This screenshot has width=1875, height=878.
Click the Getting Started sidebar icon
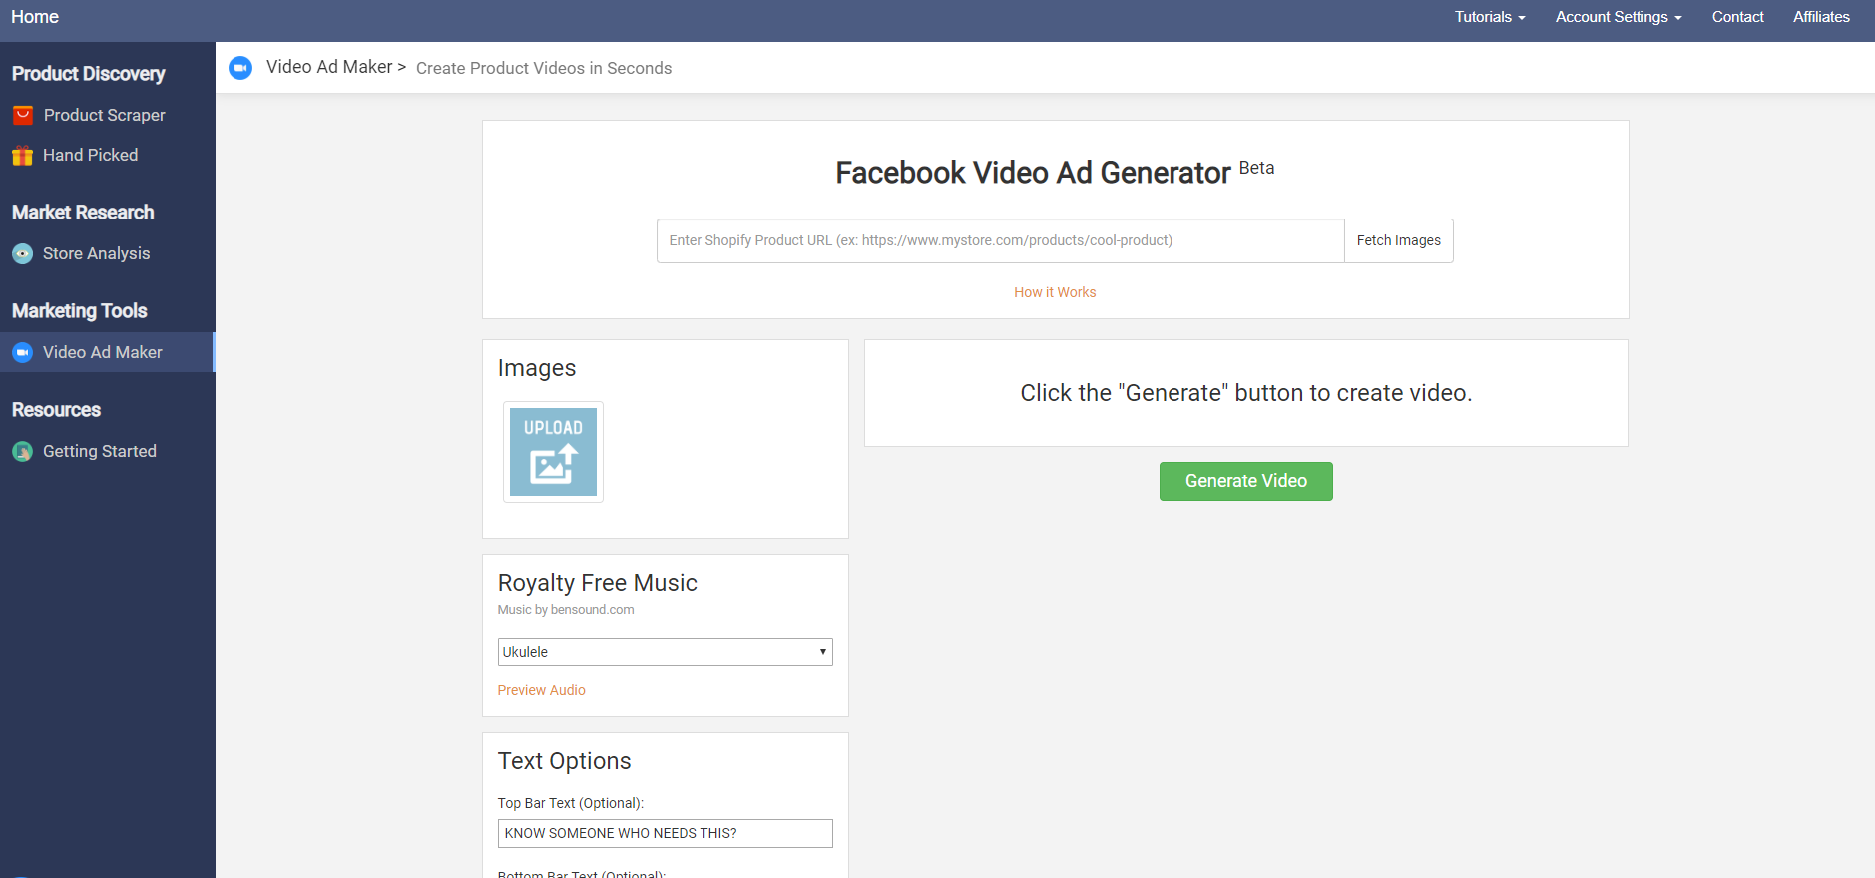click(23, 452)
